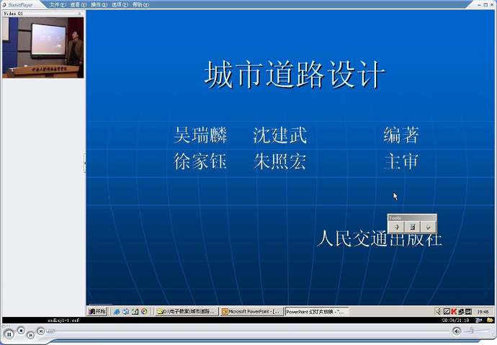Click the previous-slide arrow in Tools palette

[396, 227]
